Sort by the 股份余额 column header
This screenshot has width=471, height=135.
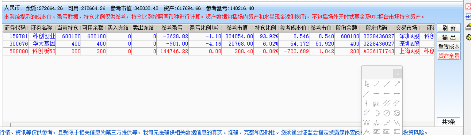347,28
